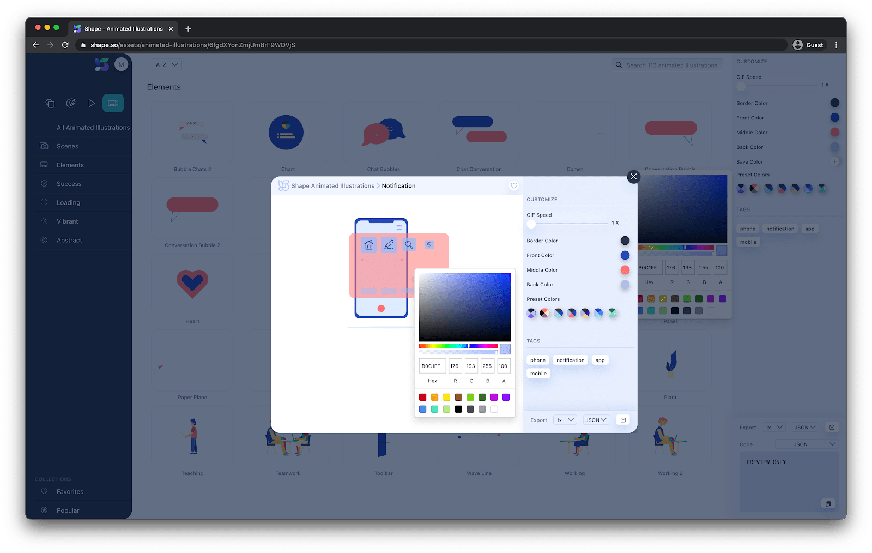Click the phone tag in the modal
Viewport: 872px width, 553px height.
click(x=538, y=360)
